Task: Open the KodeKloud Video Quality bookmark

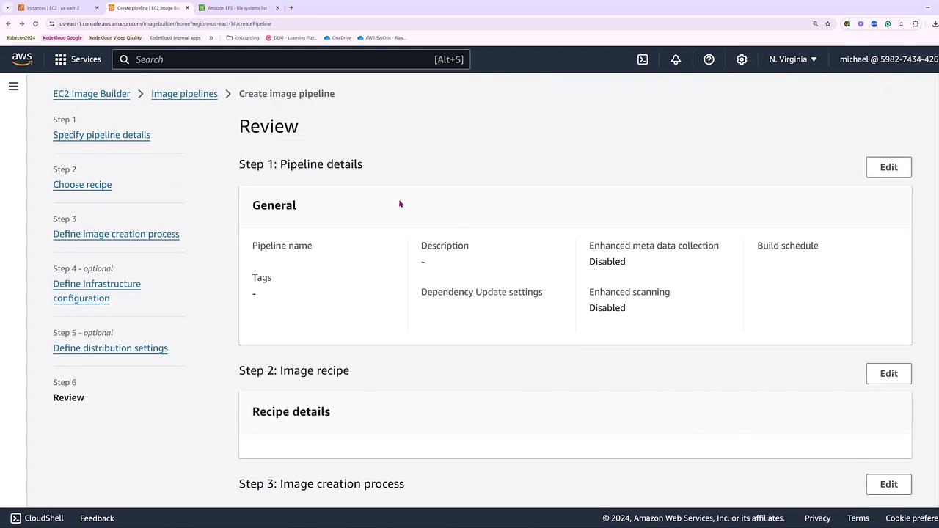Action: point(115,37)
